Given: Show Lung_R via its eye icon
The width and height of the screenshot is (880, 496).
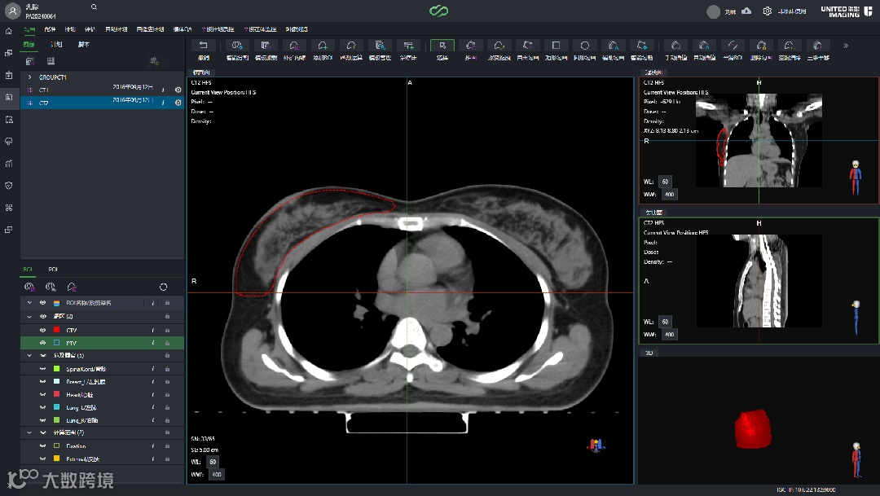Looking at the screenshot, I should click(x=42, y=420).
